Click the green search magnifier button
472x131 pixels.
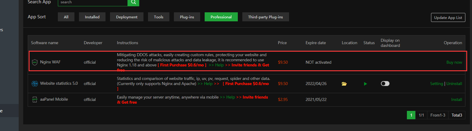pyautogui.click(x=133, y=2)
